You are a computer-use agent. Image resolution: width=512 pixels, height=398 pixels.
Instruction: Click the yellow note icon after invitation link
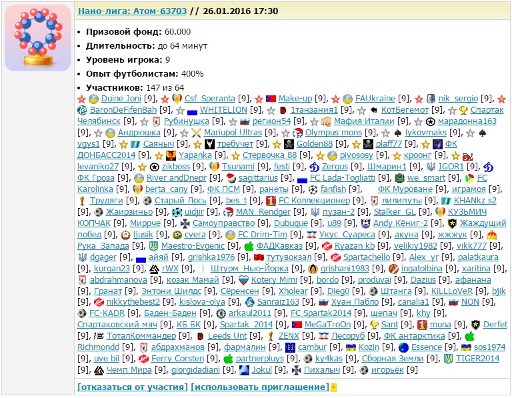333,387
